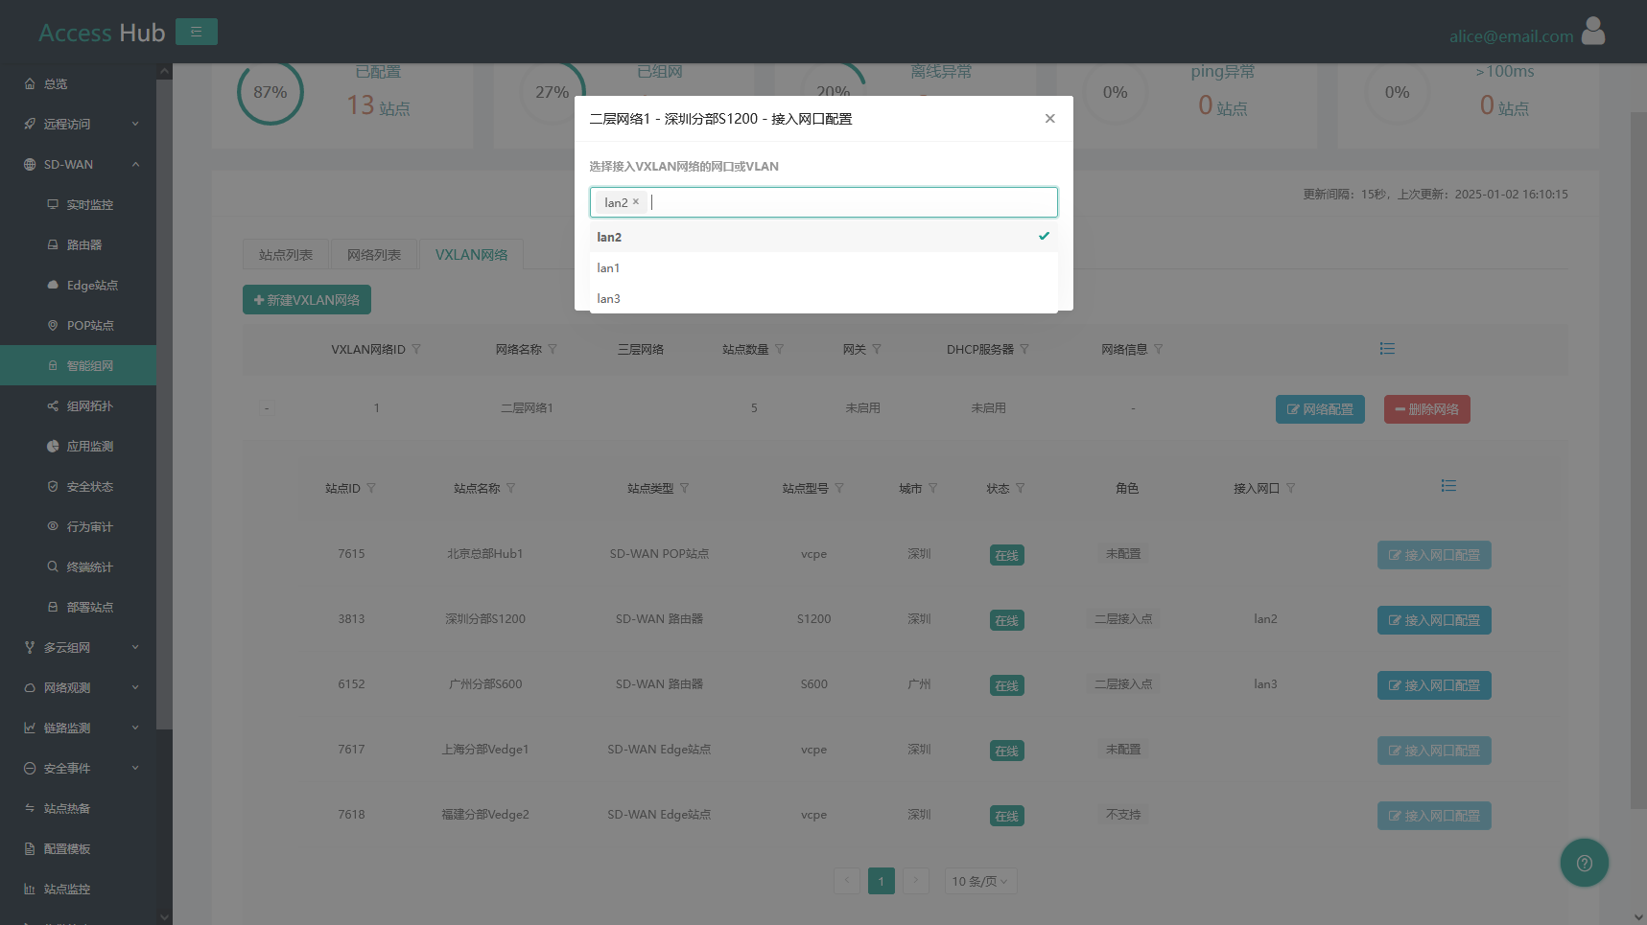This screenshot has height=925, width=1647.
Task: Expand the 网络观测 sidebar menu
Action: 78,688
